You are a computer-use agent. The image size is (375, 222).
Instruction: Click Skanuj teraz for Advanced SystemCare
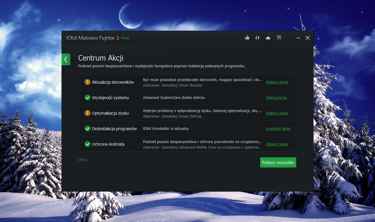(277, 98)
